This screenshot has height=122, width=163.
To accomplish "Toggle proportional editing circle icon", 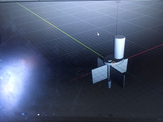I will 100,115.
